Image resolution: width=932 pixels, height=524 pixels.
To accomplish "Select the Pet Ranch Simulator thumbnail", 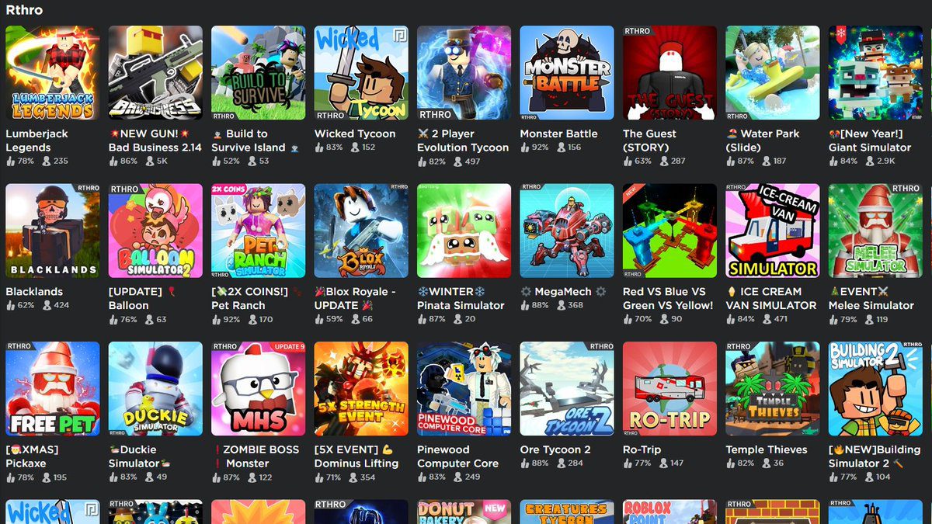I will coord(259,231).
